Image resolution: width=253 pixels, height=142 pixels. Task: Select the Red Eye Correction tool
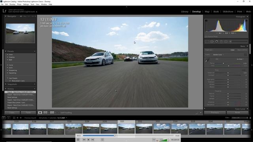pyautogui.click(x=217, y=41)
